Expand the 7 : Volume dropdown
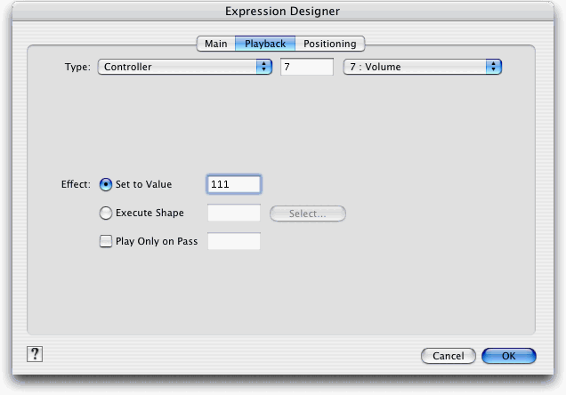The image size is (566, 395). click(x=423, y=67)
